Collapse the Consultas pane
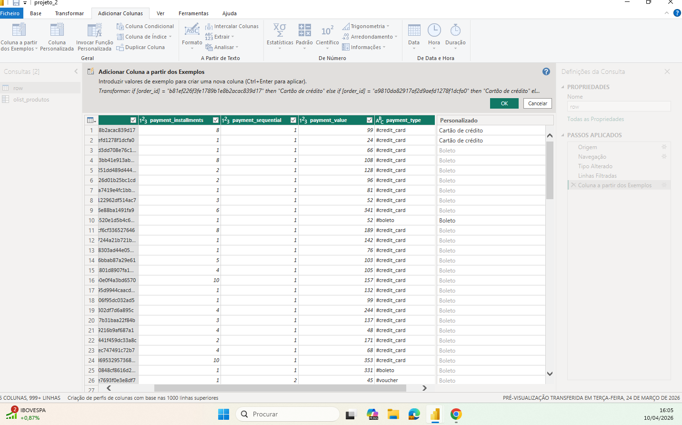This screenshot has width=682, height=425. 76,71
